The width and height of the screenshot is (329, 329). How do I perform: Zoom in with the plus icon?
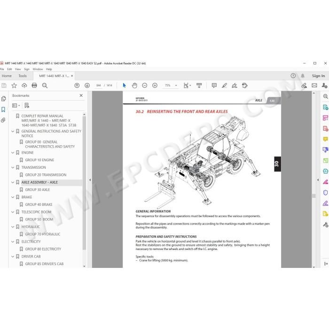tap(155, 86)
